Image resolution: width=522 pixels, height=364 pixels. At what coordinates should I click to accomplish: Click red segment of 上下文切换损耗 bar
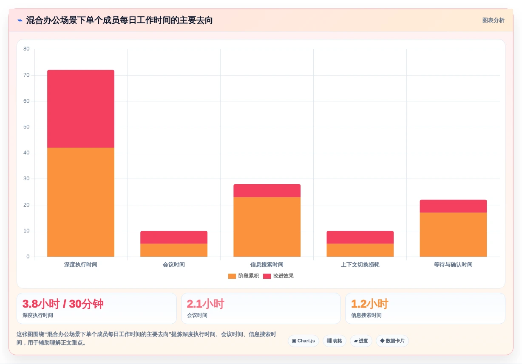pyautogui.click(x=360, y=238)
